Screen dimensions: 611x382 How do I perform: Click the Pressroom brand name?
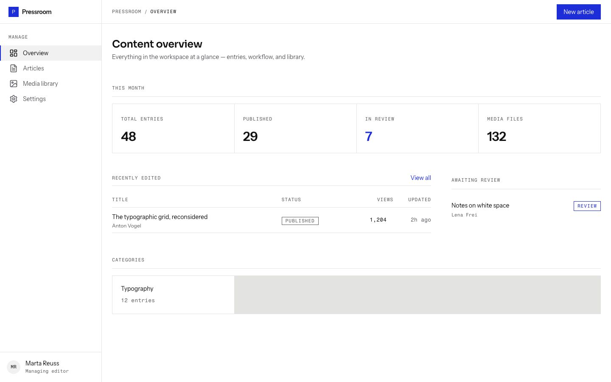pos(36,12)
